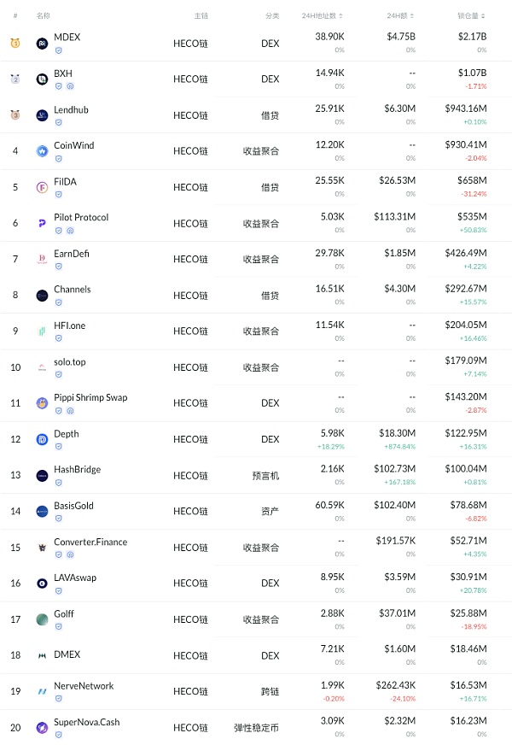Click the FilDA pink circle logo
Image resolution: width=512 pixels, height=745 pixels.
[x=42, y=187]
